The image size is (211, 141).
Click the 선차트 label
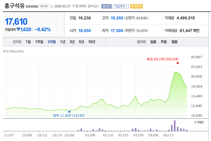pyautogui.click(x=17, y=42)
